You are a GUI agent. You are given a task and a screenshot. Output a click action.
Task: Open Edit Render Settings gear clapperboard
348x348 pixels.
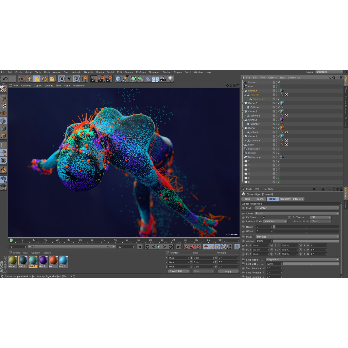tap(108, 79)
